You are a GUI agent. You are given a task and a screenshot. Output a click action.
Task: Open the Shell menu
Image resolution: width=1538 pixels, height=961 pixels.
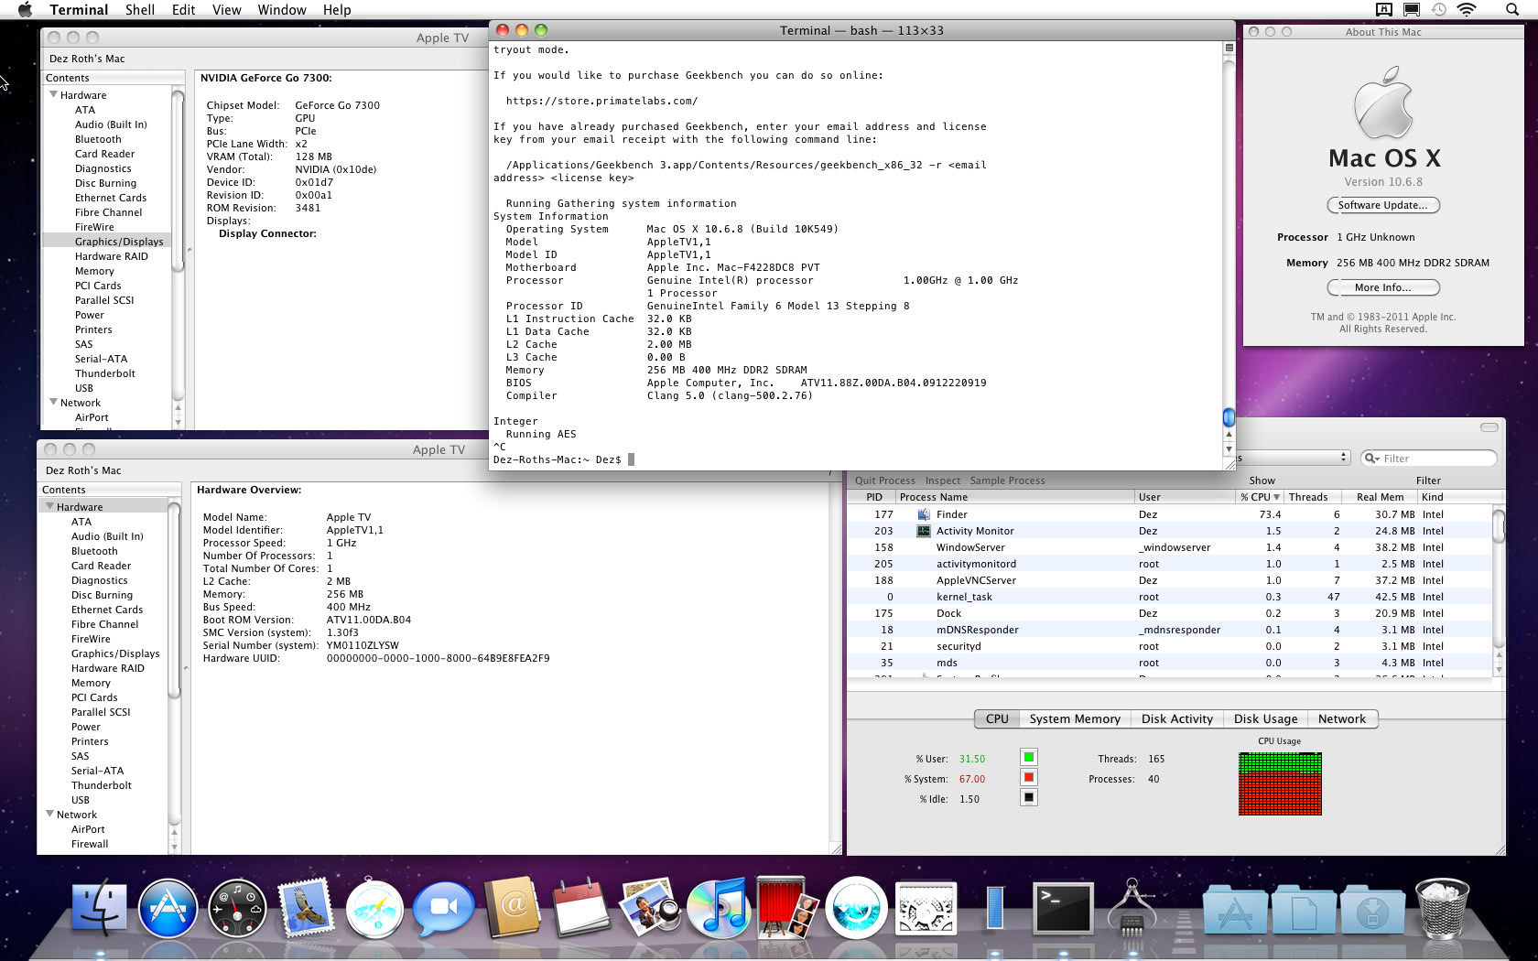click(x=140, y=9)
